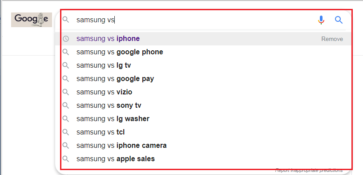
Task: Click the clock history icon beside samsung vs iphone
Action: (x=66, y=39)
